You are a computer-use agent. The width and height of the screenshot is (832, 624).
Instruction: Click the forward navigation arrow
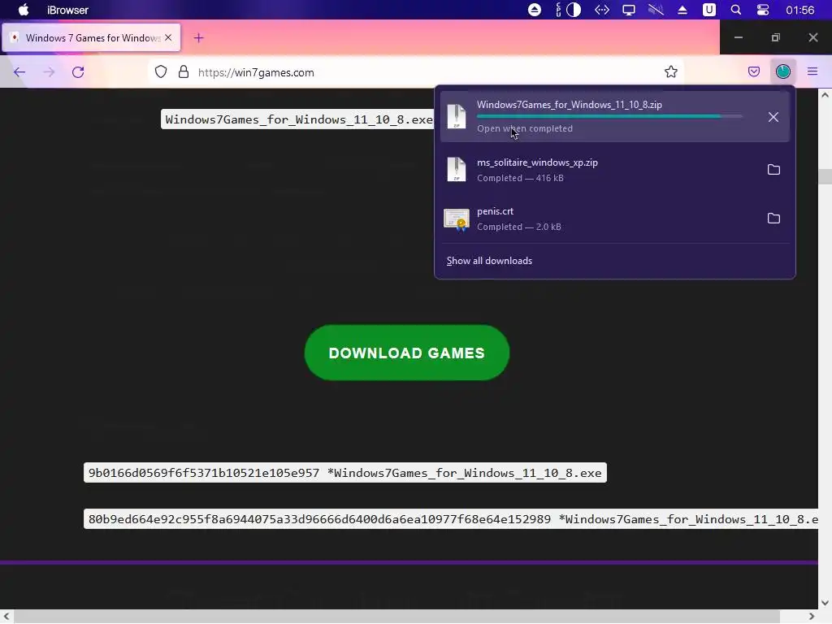click(49, 72)
